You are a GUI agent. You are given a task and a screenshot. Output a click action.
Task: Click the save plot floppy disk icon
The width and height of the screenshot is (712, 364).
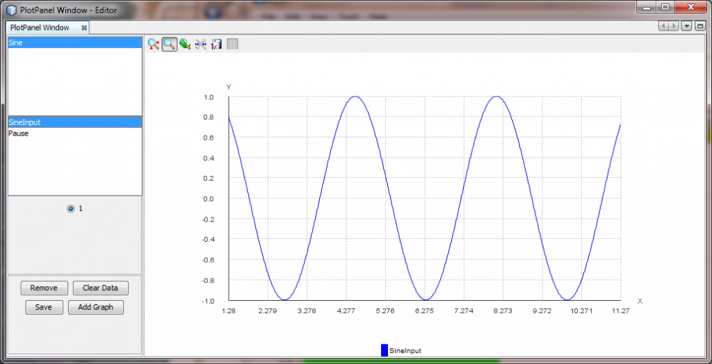coord(216,44)
